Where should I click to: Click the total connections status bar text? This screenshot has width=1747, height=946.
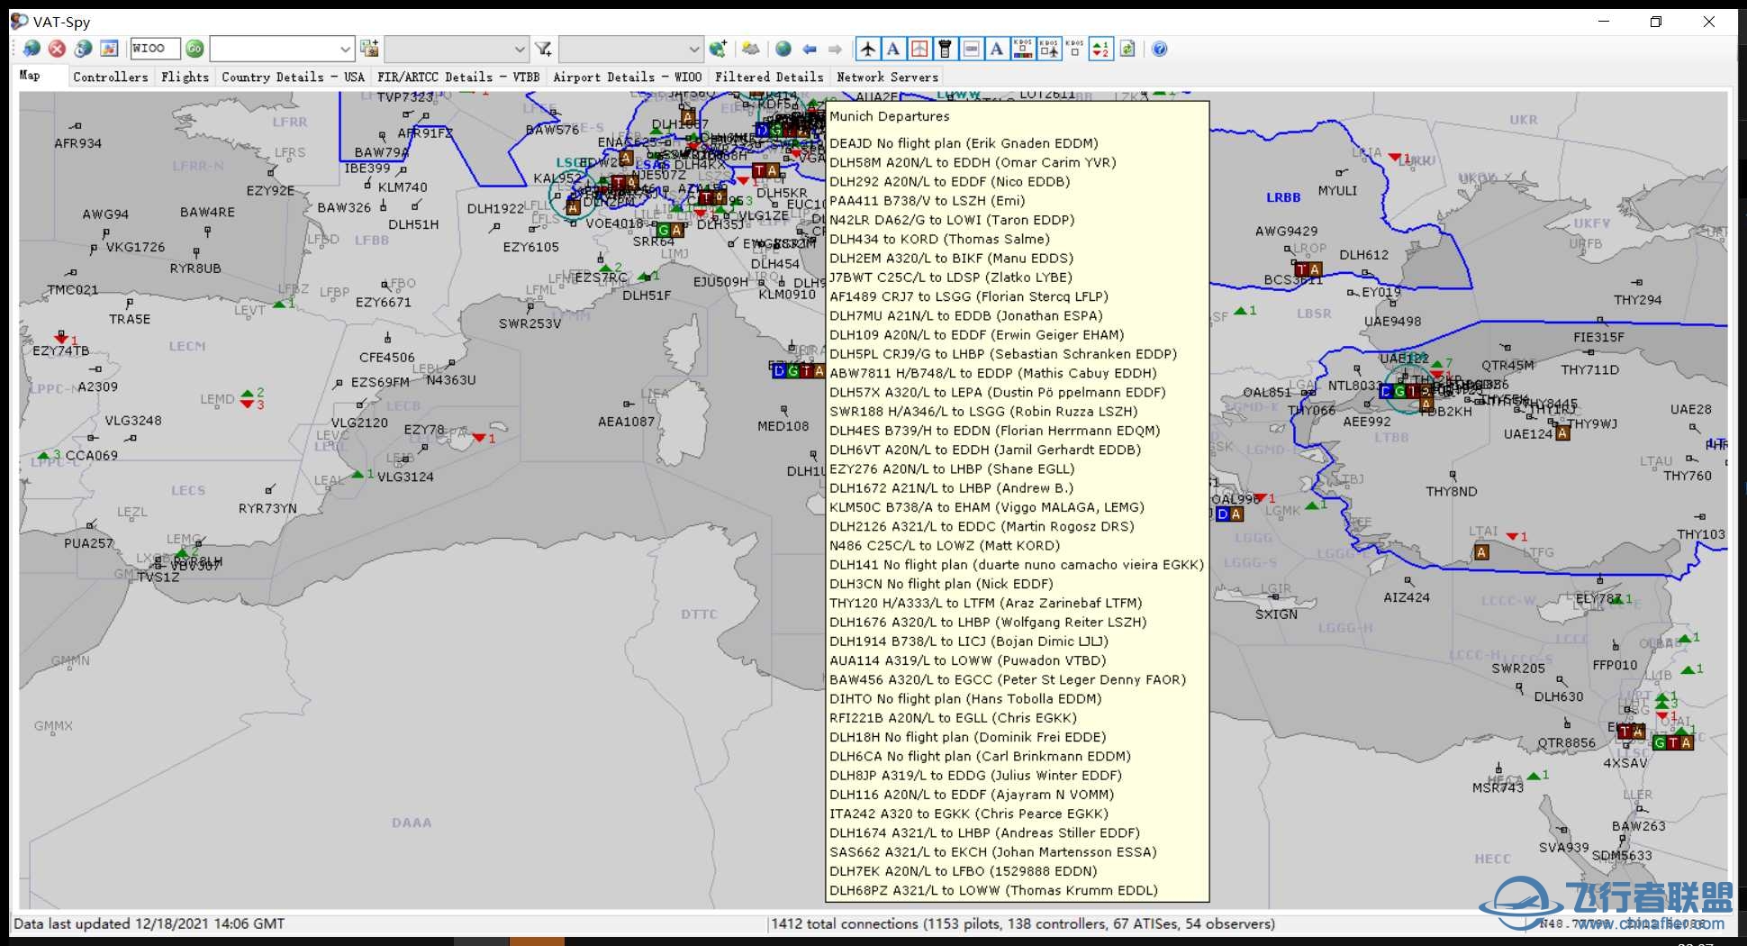pyautogui.click(x=1023, y=923)
